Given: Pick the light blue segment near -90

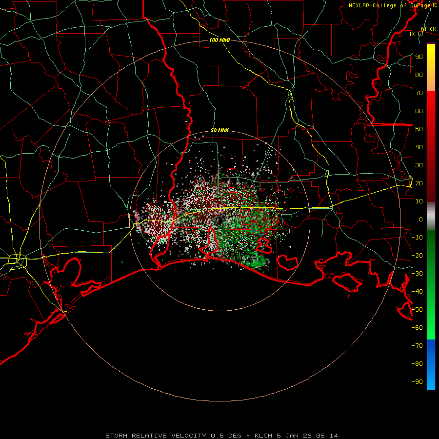Looking at the screenshot, I should point(431,382).
